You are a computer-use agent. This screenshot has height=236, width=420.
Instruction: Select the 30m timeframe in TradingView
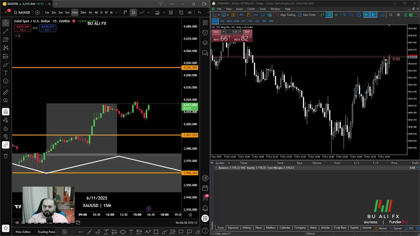click(x=83, y=12)
